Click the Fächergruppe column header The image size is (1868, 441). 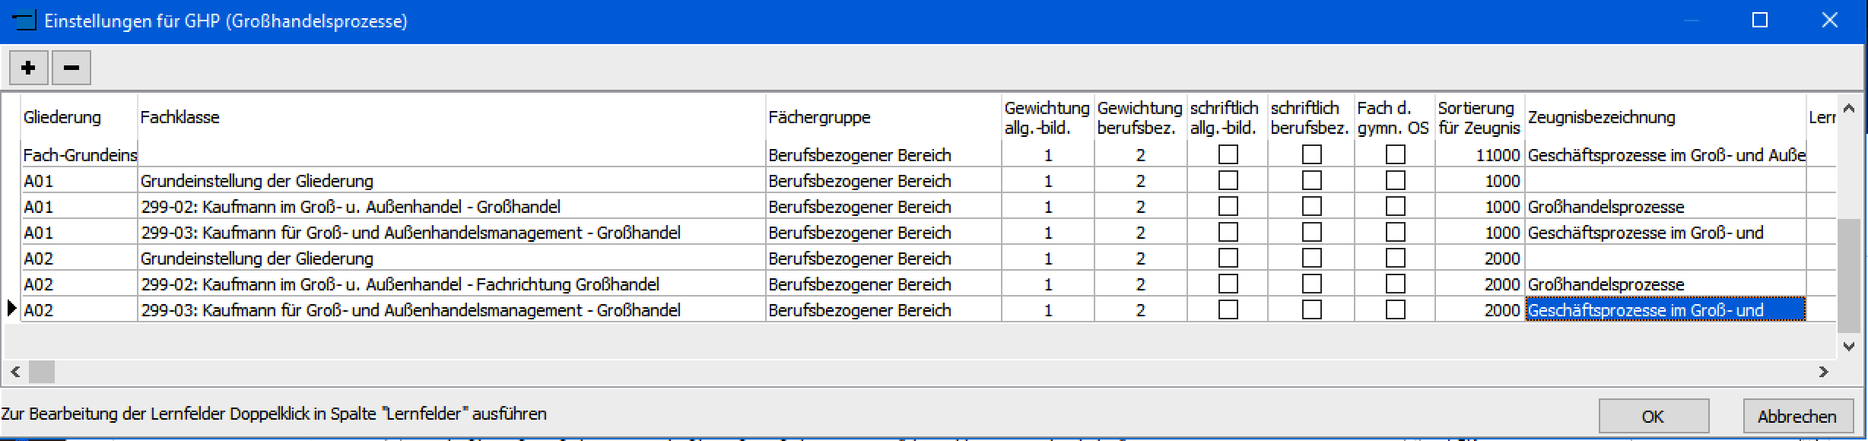(x=819, y=118)
